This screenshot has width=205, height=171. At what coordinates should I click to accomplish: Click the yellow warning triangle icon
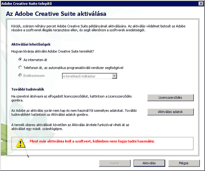tap(21, 143)
